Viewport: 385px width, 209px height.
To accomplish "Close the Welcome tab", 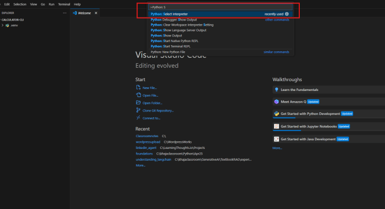I will coord(96,13).
